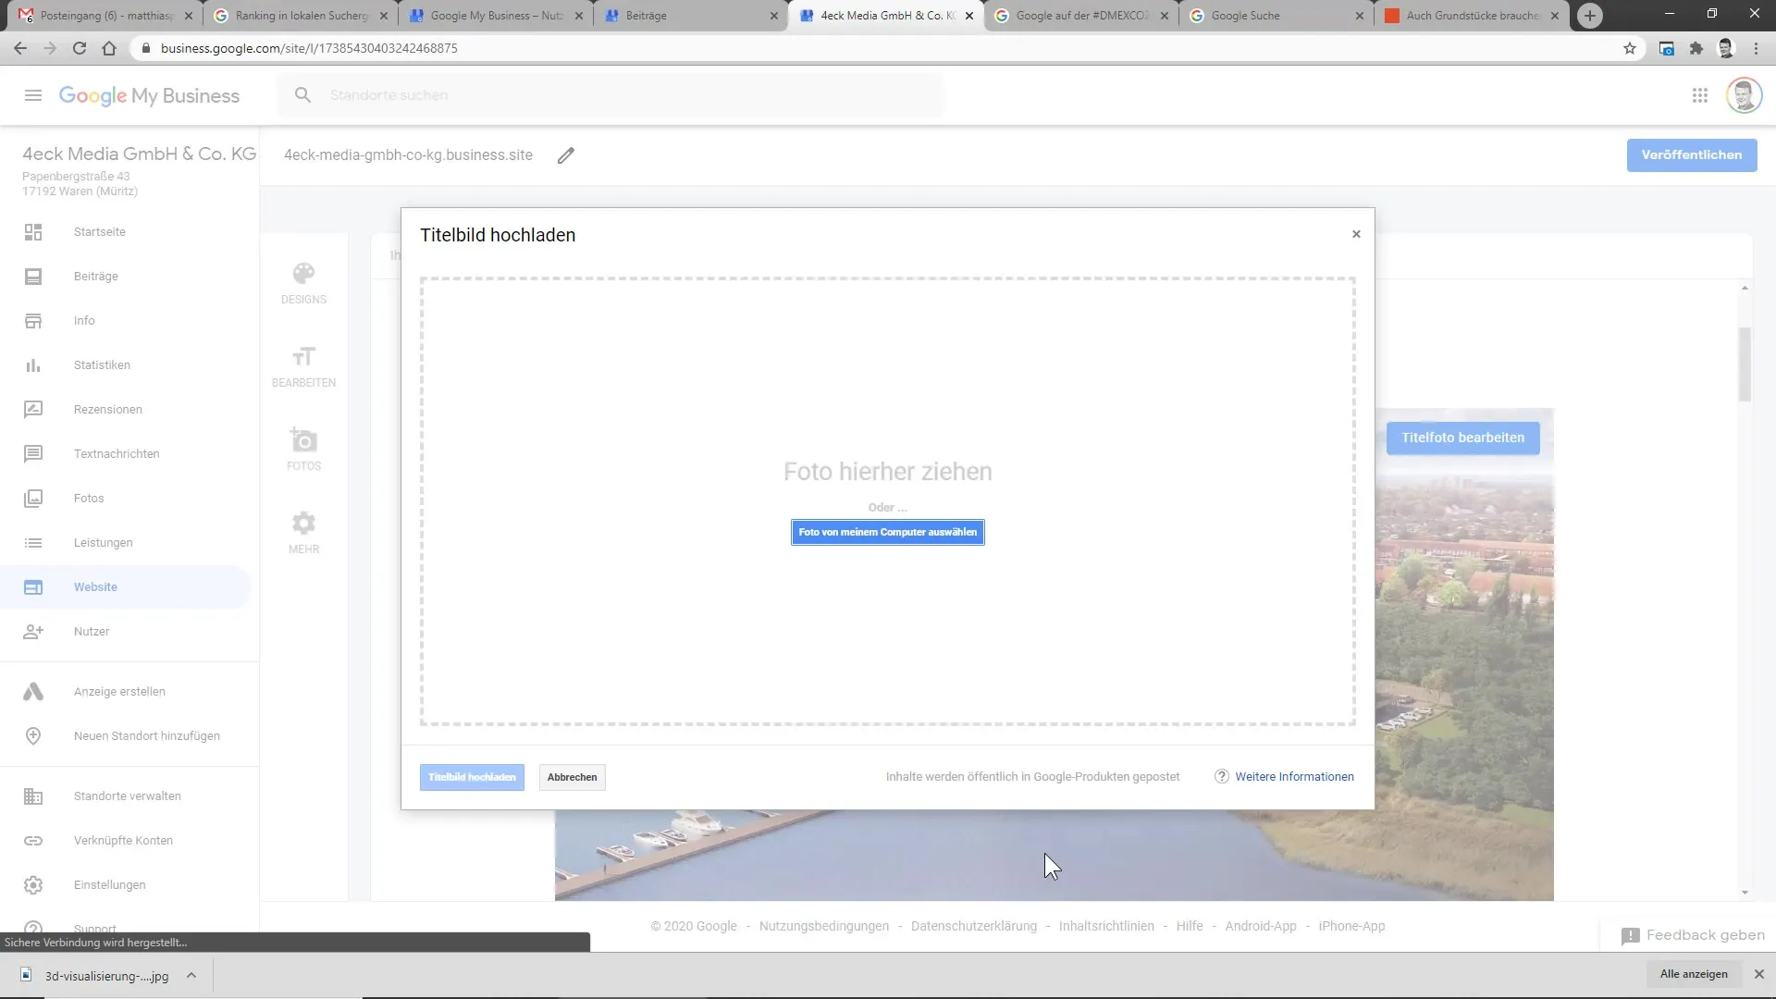Open the DESIGNS palette tool
The image size is (1776, 999).
point(303,283)
